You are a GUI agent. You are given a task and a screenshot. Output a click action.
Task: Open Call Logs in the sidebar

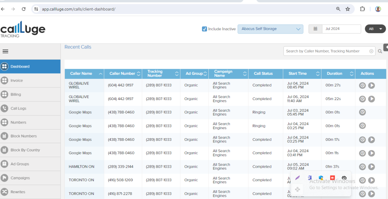click(x=18, y=108)
